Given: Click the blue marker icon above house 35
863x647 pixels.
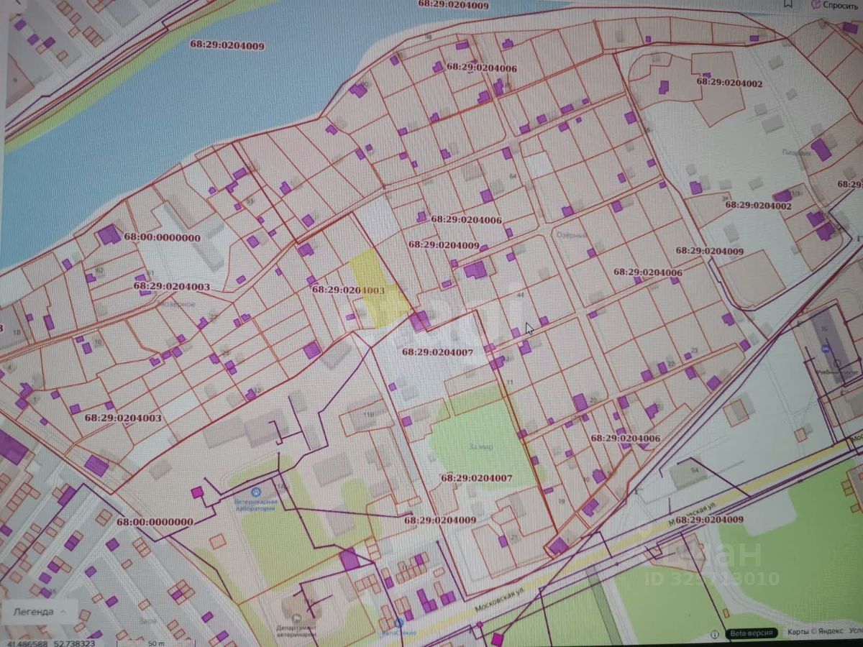Looking at the screenshot, I should (x=826, y=348).
